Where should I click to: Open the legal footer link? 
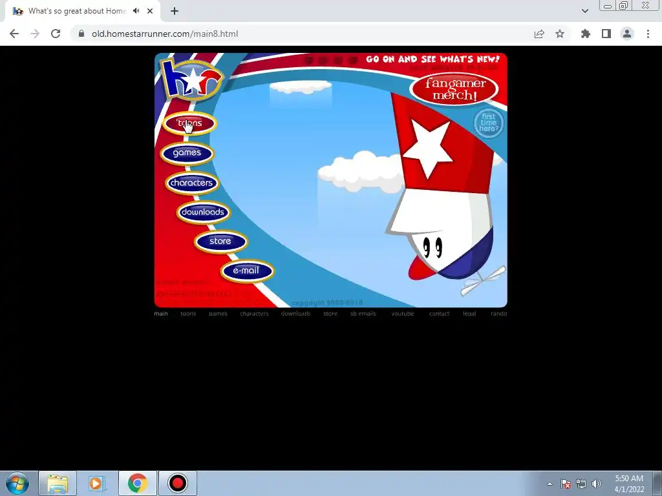pos(469,313)
